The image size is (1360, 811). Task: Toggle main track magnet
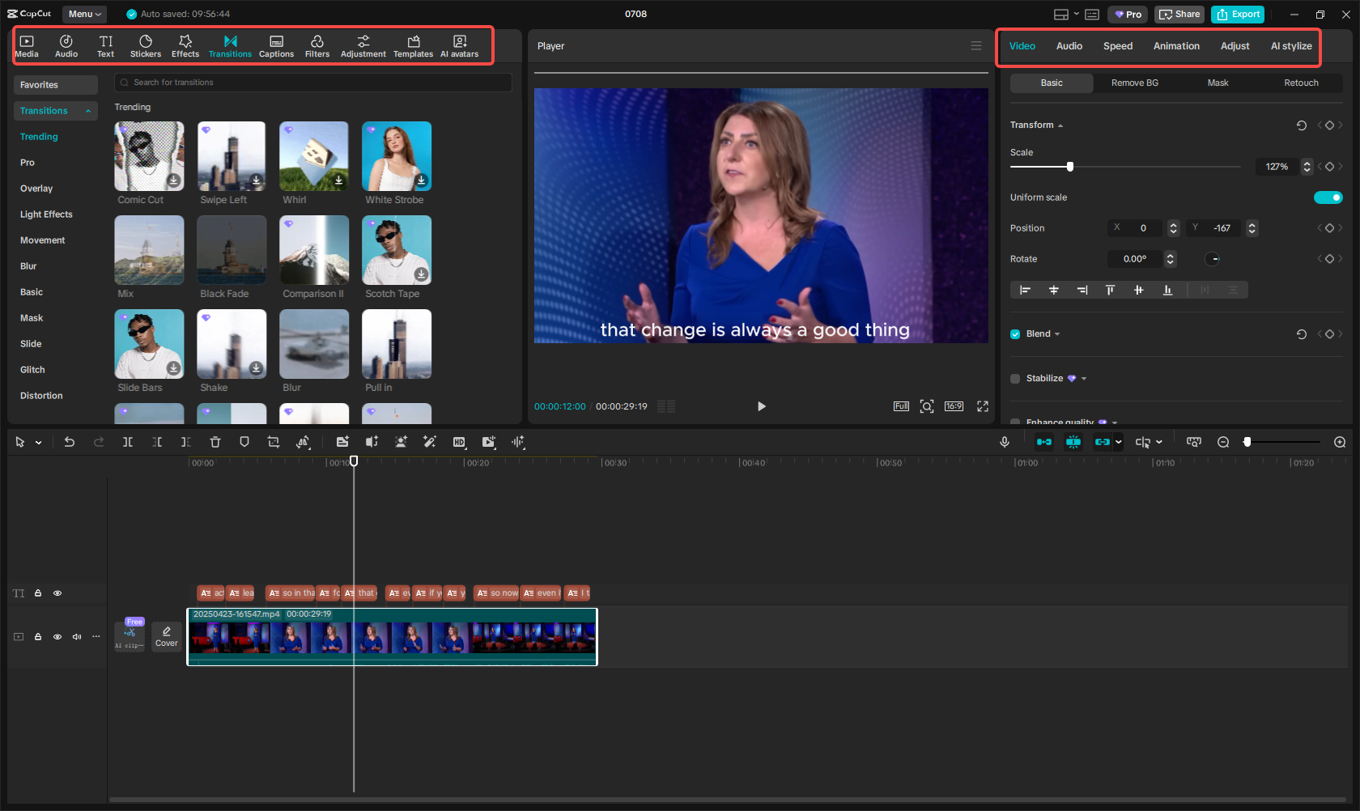(x=1044, y=442)
